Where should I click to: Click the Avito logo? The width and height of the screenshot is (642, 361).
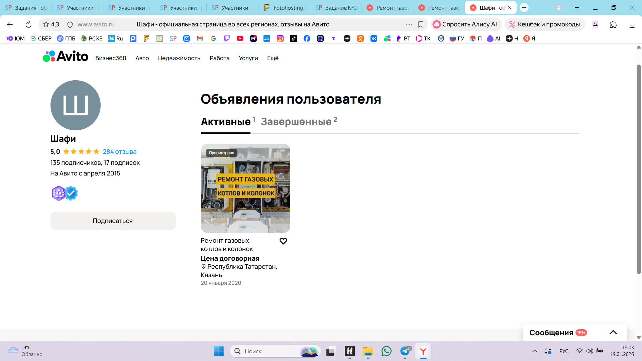point(66,56)
